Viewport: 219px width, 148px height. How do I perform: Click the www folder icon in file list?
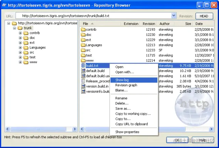pos(83,60)
